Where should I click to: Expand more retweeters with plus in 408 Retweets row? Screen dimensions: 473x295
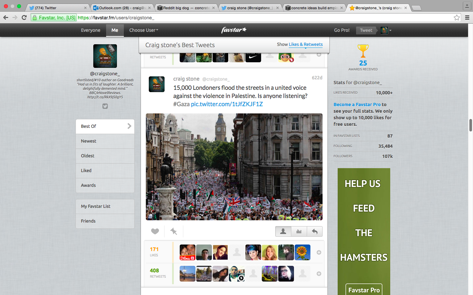(319, 274)
